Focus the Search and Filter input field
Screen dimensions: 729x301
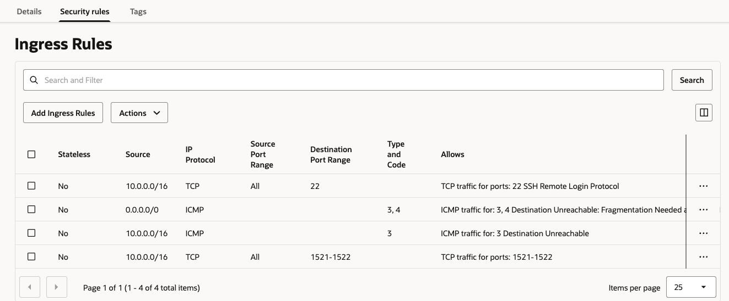[353, 80]
